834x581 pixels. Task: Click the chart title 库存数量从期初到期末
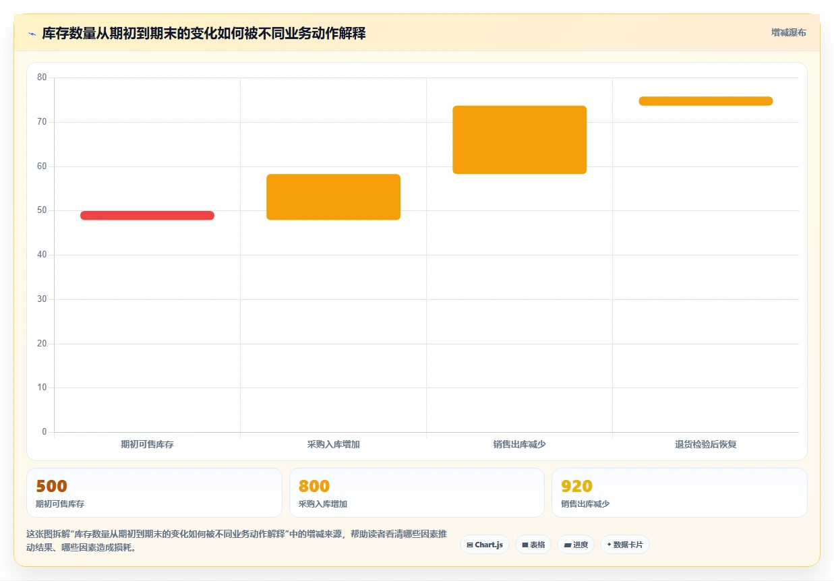tap(204, 34)
